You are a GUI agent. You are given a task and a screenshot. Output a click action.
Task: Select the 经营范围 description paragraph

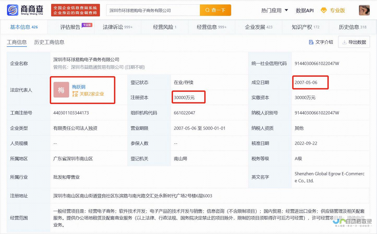pyautogui.click(x=209, y=218)
